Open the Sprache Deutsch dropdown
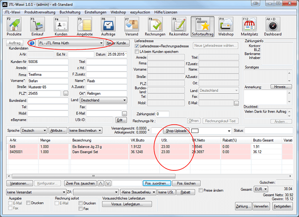The width and height of the screenshot is (299, 217). [34, 130]
